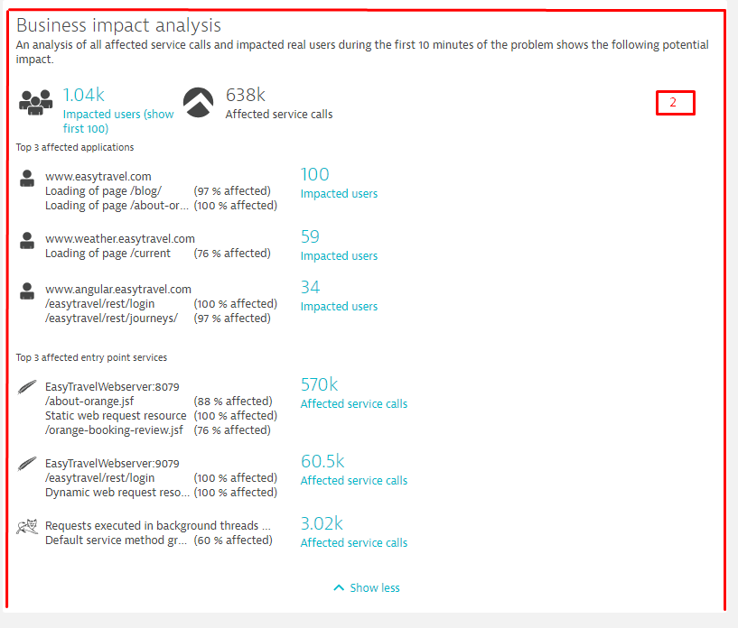Click the www.easytravel.com application user icon

[26, 179]
